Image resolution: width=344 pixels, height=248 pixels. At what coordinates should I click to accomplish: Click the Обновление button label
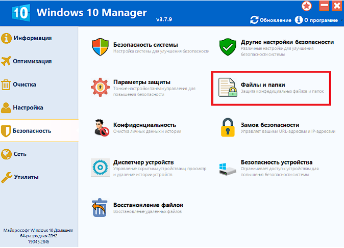pyautogui.click(x=275, y=20)
